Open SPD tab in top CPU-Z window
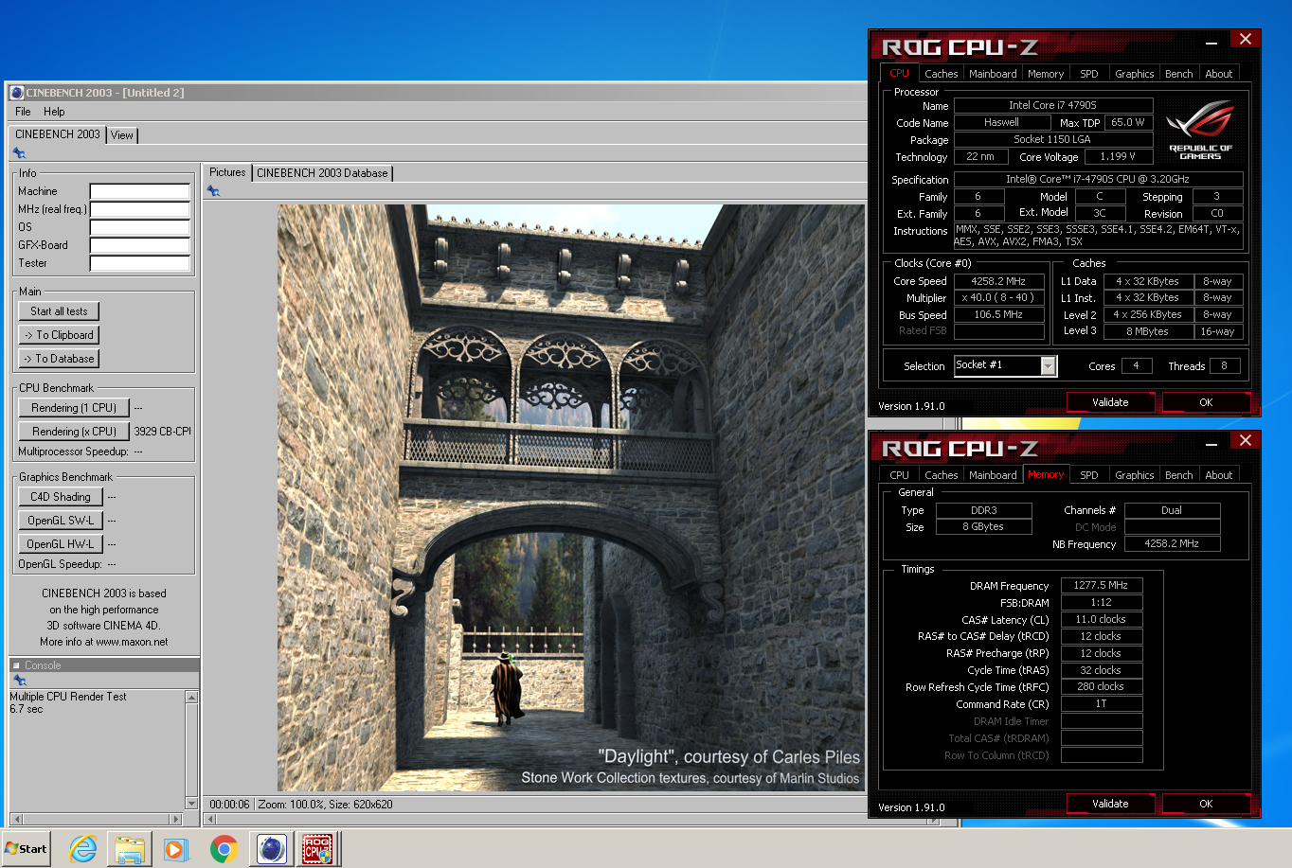 coord(1089,74)
